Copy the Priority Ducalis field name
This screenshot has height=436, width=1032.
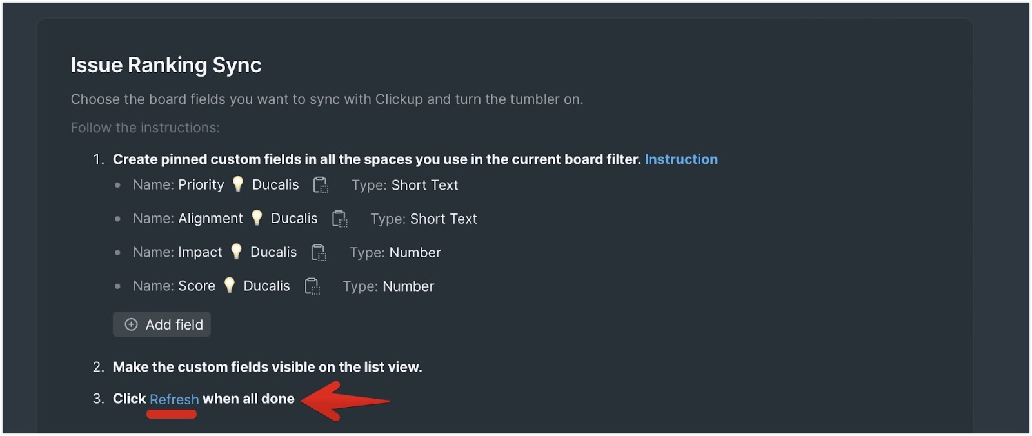321,185
